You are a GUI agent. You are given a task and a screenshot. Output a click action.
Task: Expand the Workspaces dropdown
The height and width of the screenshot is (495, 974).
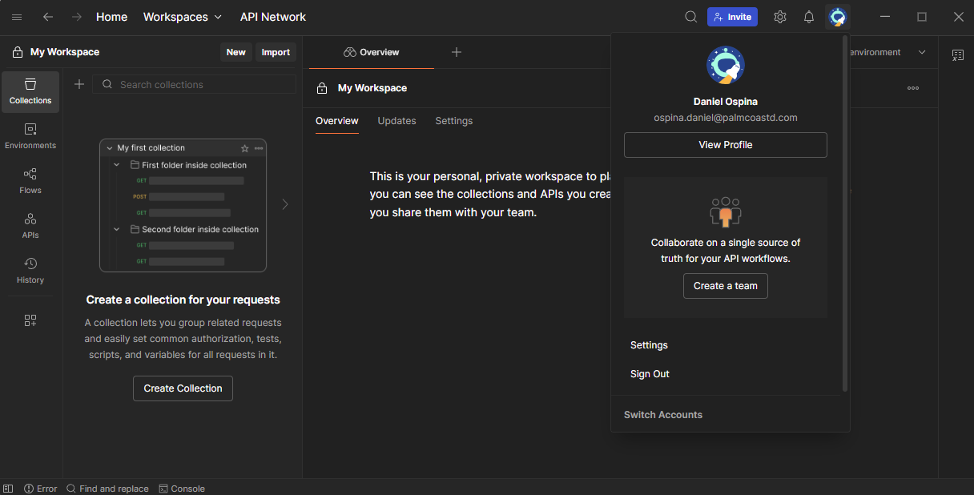click(x=182, y=17)
